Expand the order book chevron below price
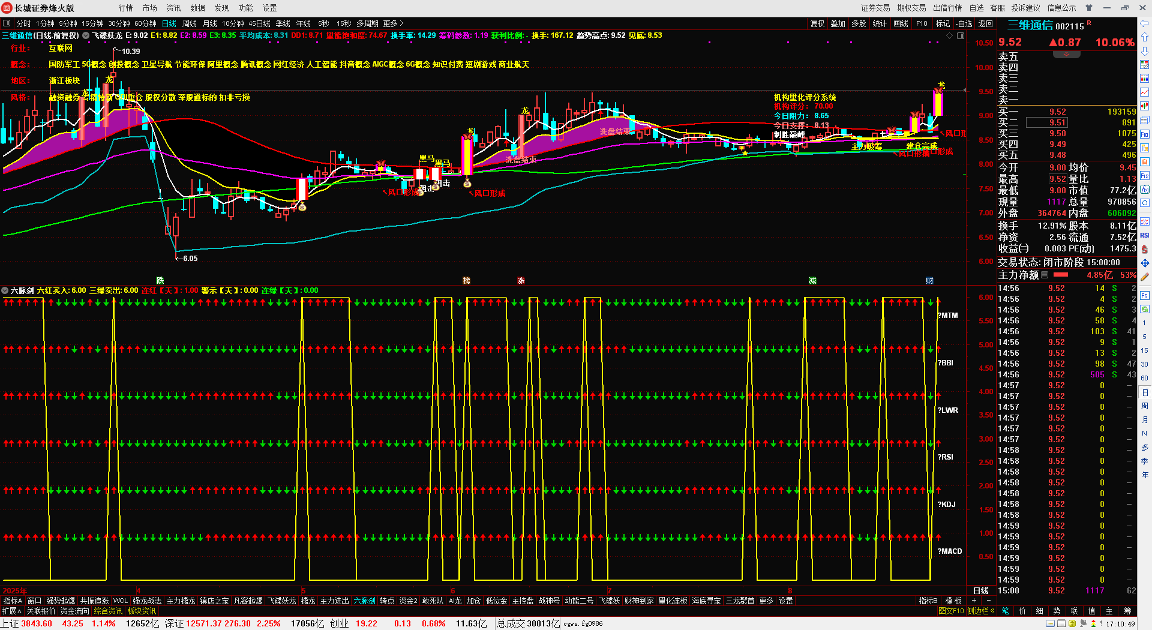Screen dimensions: 1152x630 point(1066,54)
